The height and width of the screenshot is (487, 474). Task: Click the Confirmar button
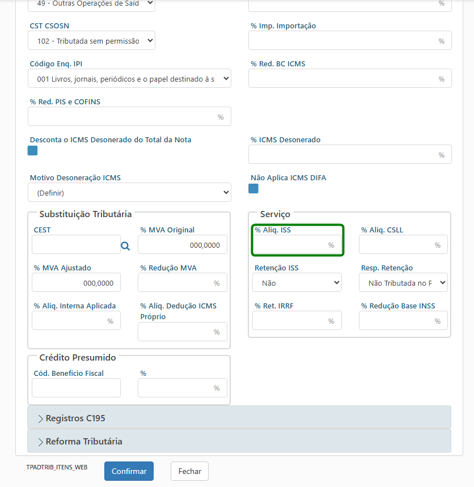coord(129,471)
